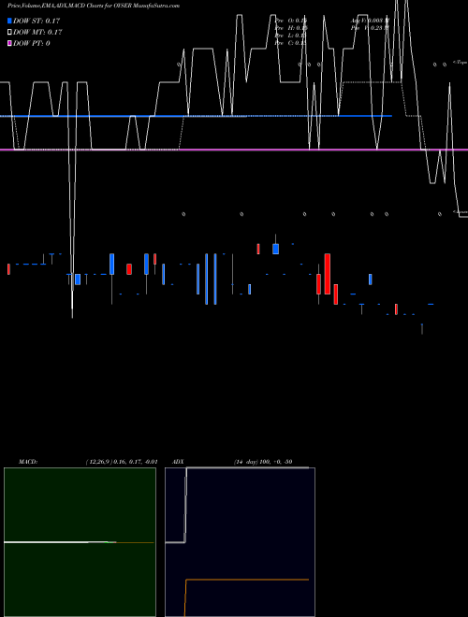Open the dark blue ADX indicator chart panel
468x617 pixels.
(x=240, y=542)
